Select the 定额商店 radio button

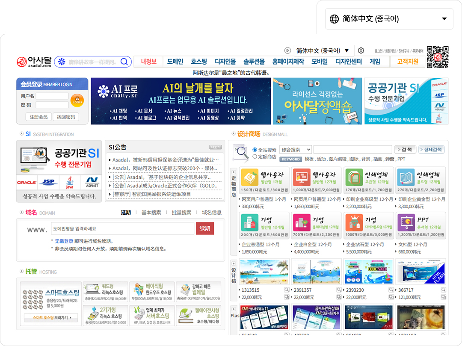tap(255, 157)
